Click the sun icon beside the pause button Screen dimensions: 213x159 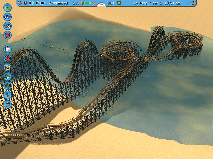tap(25, 3)
